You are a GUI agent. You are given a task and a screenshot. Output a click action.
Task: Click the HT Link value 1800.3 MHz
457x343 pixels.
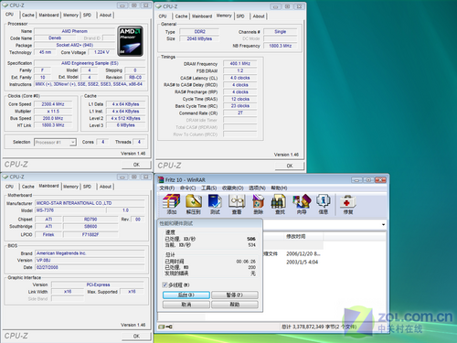[x=53, y=125]
